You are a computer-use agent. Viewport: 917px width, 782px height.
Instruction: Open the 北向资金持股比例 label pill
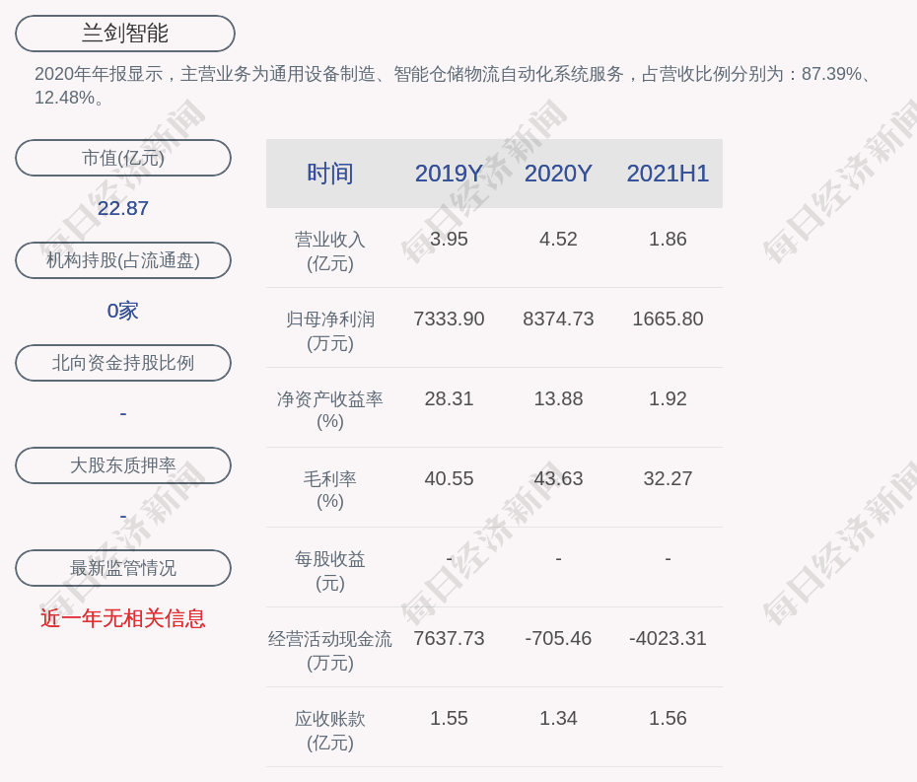(x=123, y=363)
